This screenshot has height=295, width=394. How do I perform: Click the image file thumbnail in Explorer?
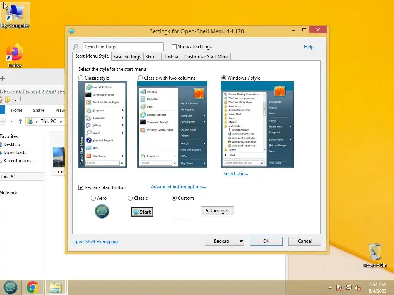pyautogui.click(x=59, y=157)
